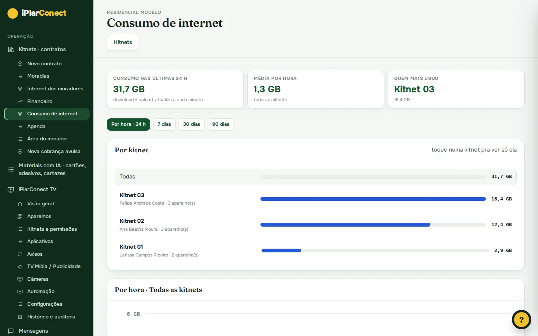Click the message icon beside Mensagens
538x336 pixels.
click(11, 331)
